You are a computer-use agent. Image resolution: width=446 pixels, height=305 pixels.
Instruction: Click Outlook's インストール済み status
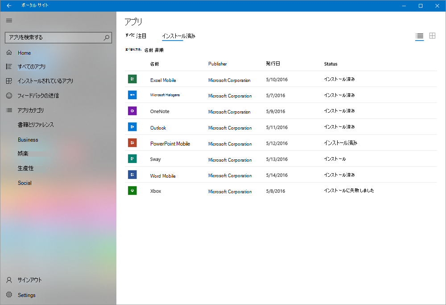[x=339, y=126]
